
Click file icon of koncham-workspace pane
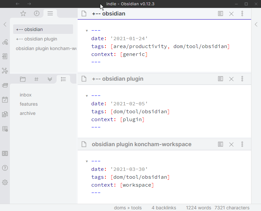click(84, 144)
